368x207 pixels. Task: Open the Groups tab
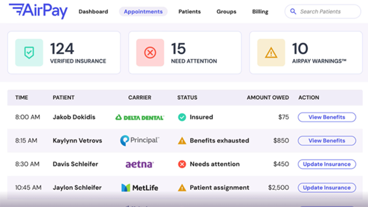226,11
